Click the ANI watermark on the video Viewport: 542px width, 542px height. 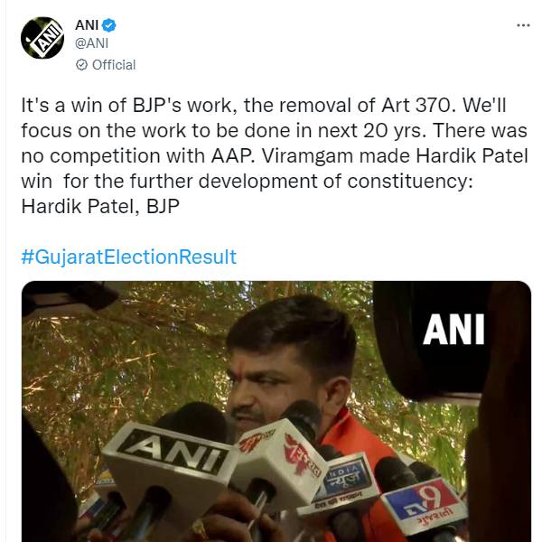[453, 329]
